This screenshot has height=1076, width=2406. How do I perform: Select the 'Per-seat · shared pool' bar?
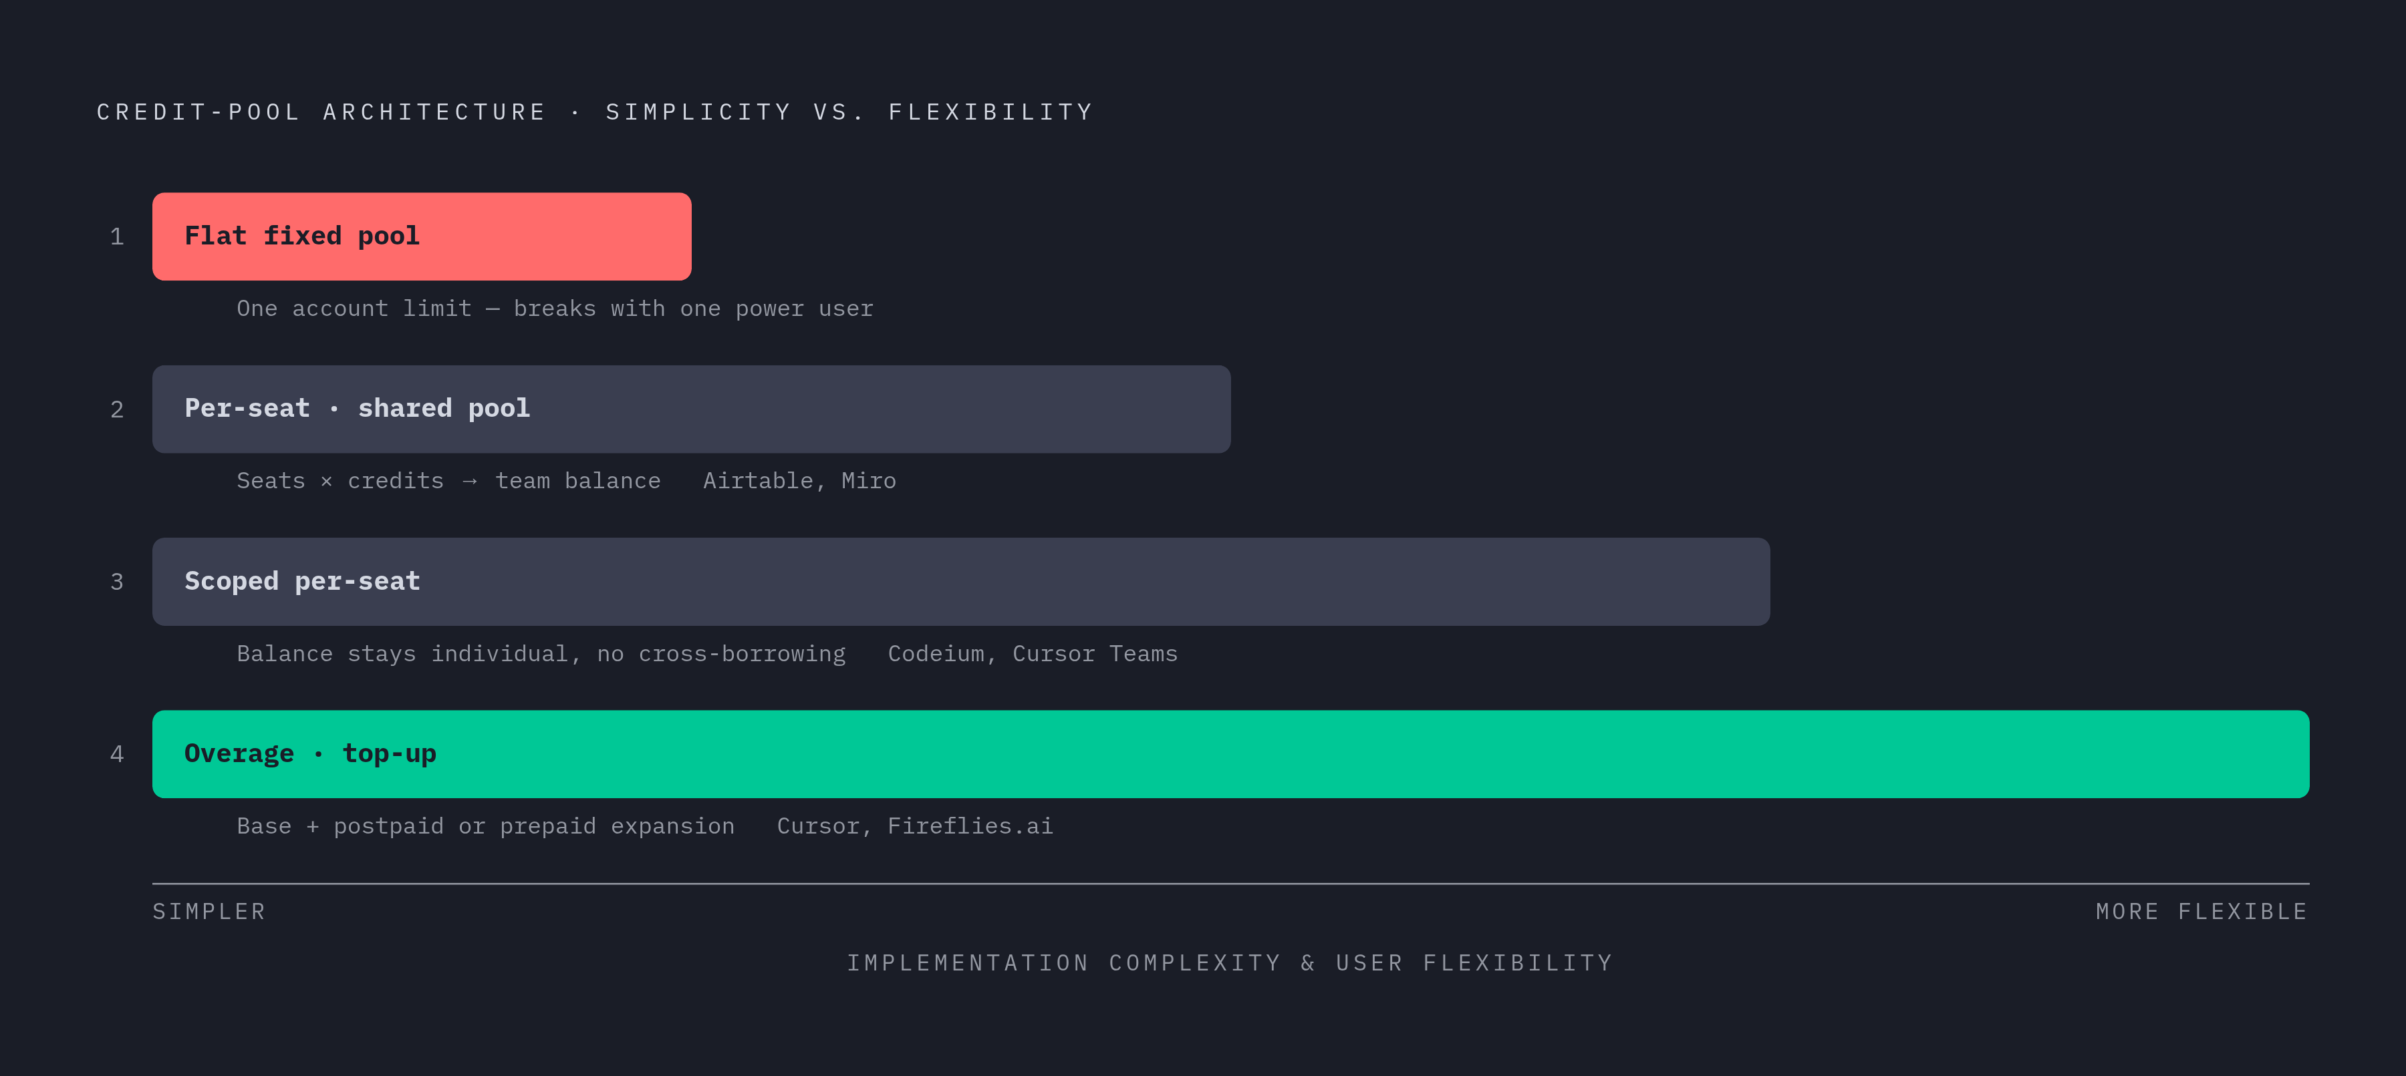(x=691, y=409)
